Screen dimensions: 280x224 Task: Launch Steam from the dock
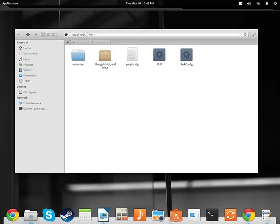[x=67, y=215]
